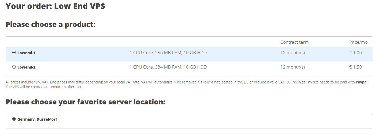The width and height of the screenshot is (379, 135).
Task: Click the 384 MB RAM specs text
Action: pos(168,67)
